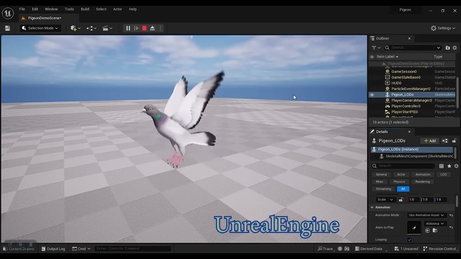Open the Animation Mode dropdown
461x259 pixels.
pyautogui.click(x=426, y=215)
